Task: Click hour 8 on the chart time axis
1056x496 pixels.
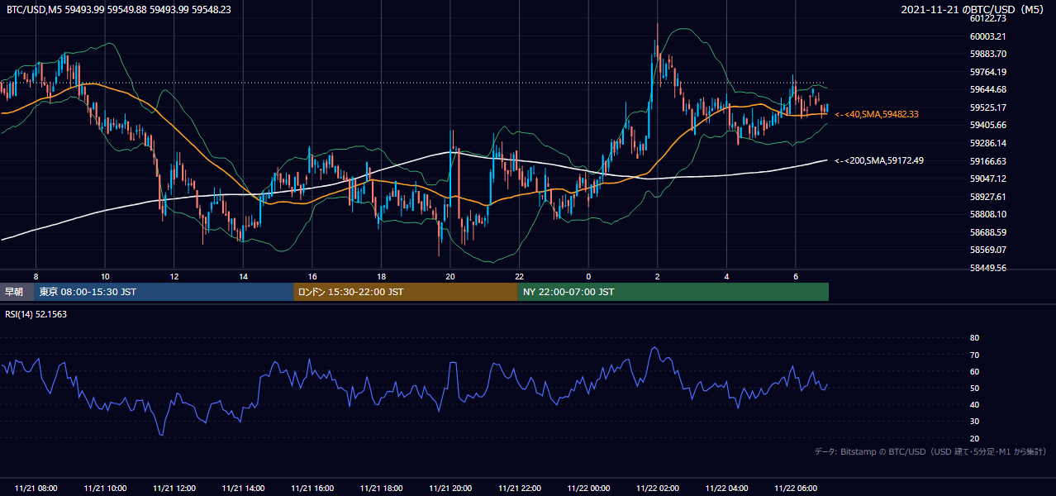Action: (36, 276)
